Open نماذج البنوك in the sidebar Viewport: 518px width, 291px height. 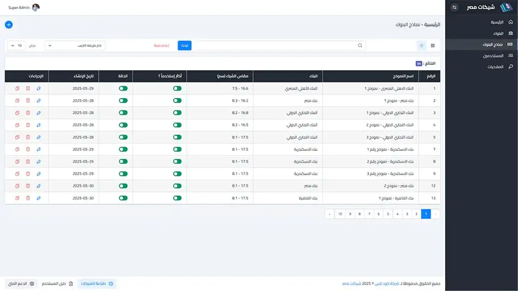coord(482,45)
